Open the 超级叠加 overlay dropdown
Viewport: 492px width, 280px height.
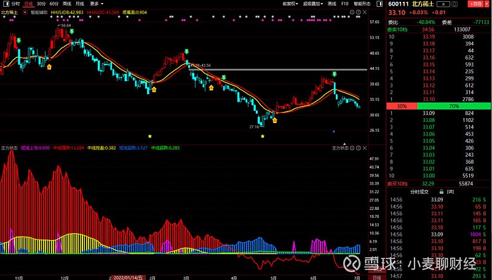(x=312, y=4)
